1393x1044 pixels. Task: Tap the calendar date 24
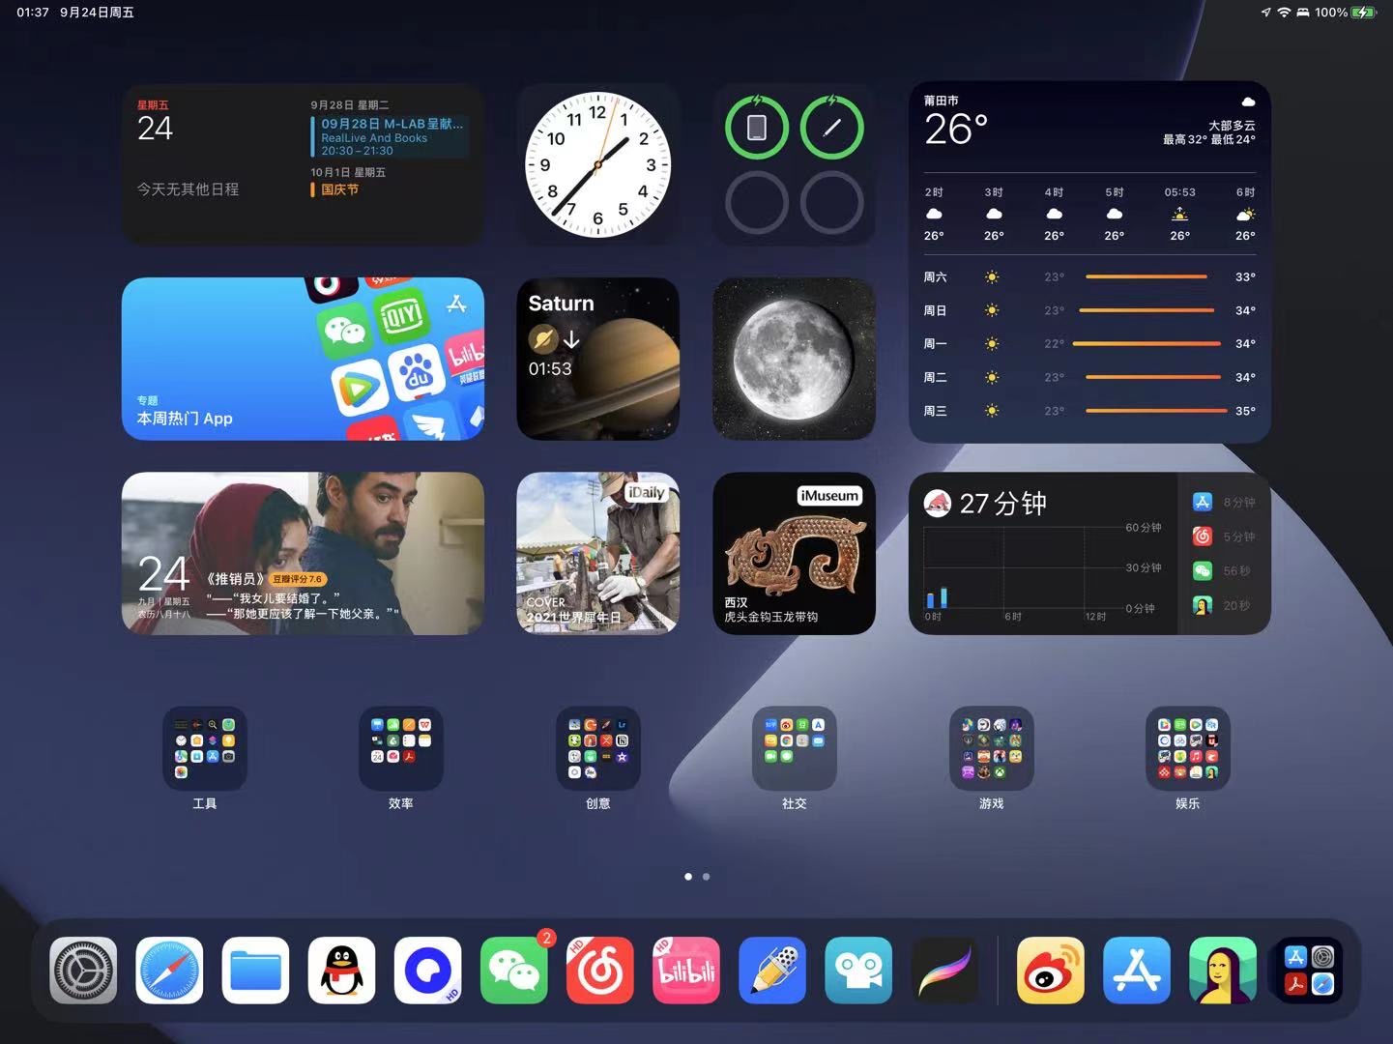point(155,128)
